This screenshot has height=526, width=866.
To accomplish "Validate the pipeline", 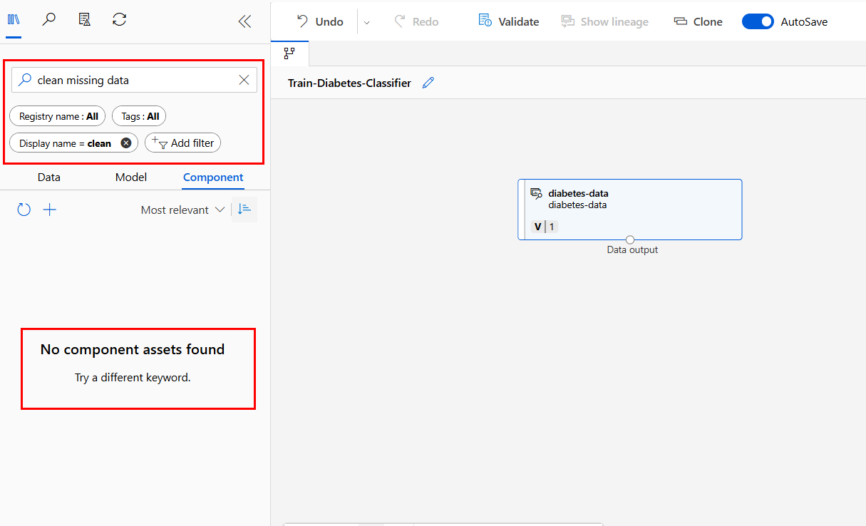I will 508,21.
